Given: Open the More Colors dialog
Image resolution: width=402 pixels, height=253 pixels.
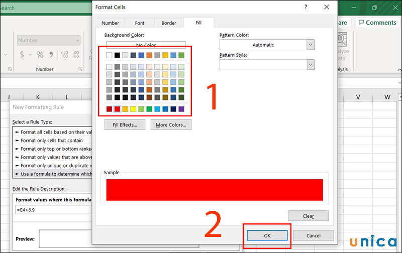Looking at the screenshot, I should point(171,124).
